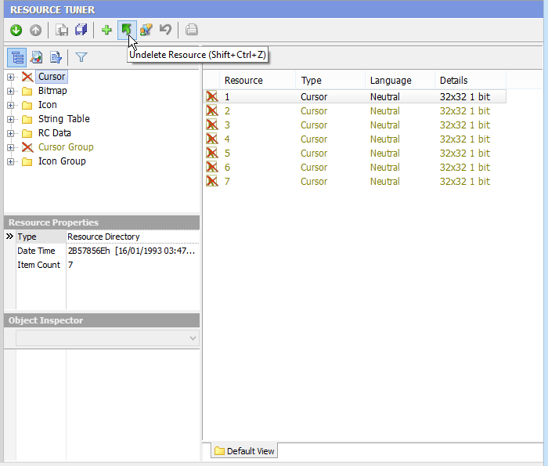
Task: Click the Type property row marker arrows
Action: (x=9, y=237)
